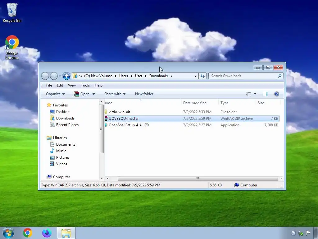Launch Chrome from the taskbar

[28, 233]
